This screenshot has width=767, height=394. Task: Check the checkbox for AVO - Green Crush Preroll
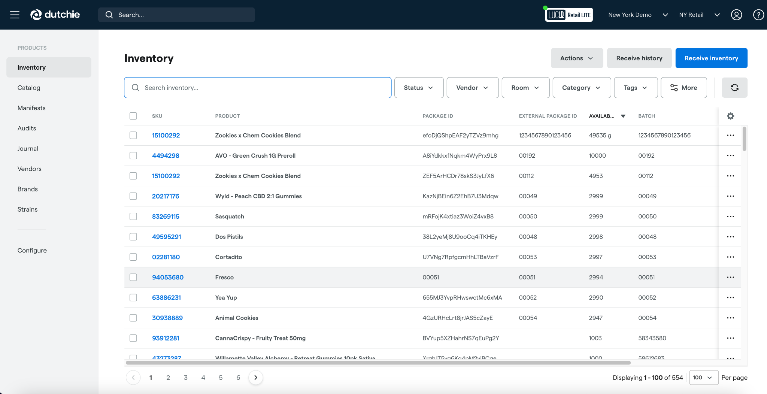coord(133,155)
